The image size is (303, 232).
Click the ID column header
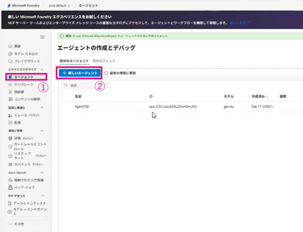(151, 96)
